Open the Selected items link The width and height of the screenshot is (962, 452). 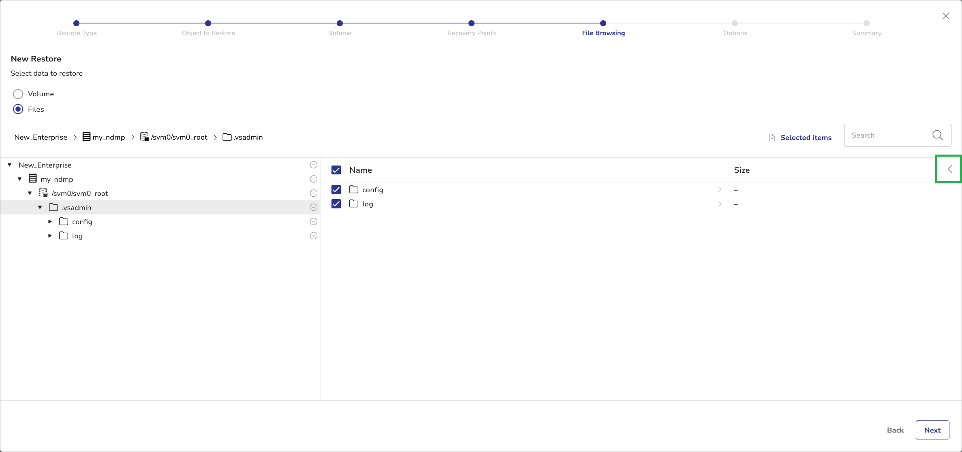click(806, 138)
